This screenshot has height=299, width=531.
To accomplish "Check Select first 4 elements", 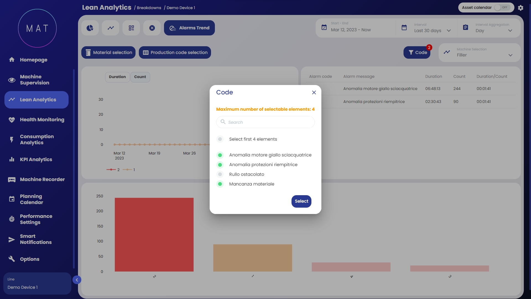I will [220, 139].
